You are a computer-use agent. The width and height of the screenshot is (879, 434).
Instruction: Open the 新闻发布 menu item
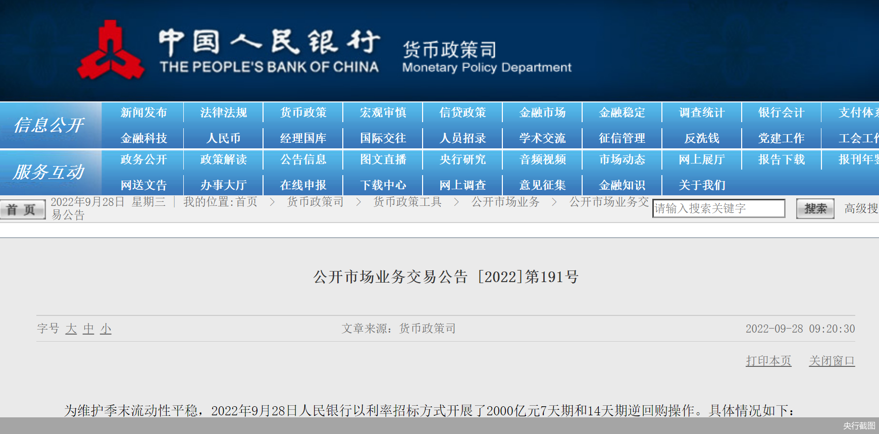click(143, 113)
